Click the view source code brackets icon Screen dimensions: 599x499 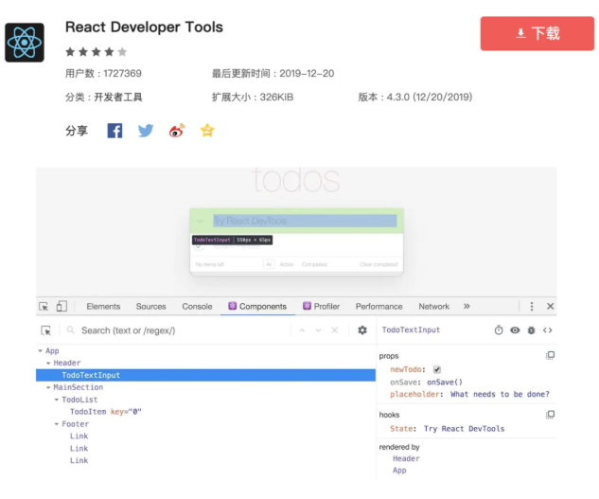click(548, 330)
